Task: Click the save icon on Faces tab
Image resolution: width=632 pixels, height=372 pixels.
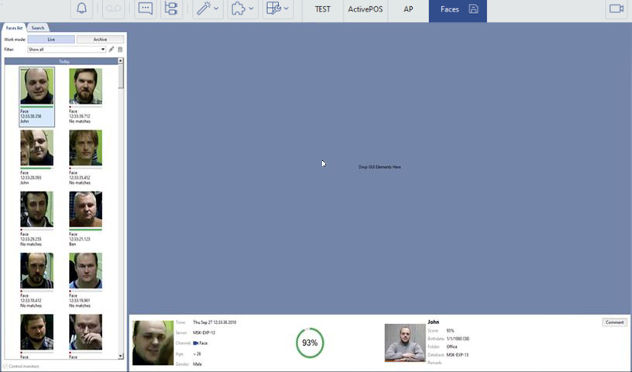Action: pyautogui.click(x=473, y=9)
